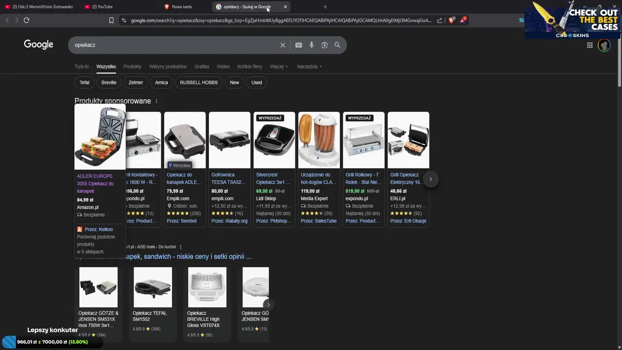Filter by Breville brand chip
Image resolution: width=622 pixels, height=350 pixels.
pyautogui.click(x=109, y=83)
